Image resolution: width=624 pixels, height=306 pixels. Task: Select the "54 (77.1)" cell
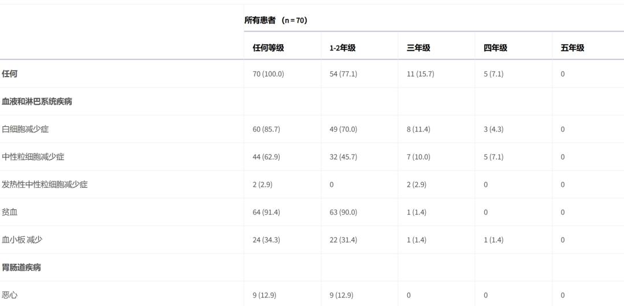click(343, 74)
